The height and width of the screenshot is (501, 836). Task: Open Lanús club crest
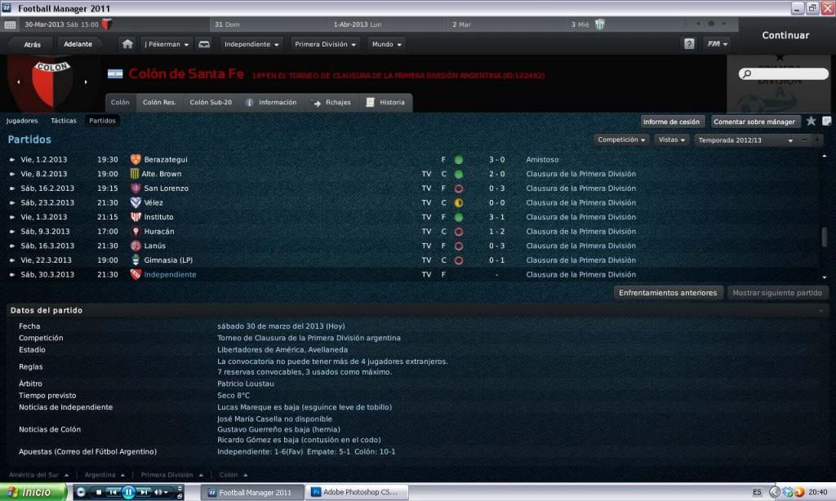(x=136, y=246)
